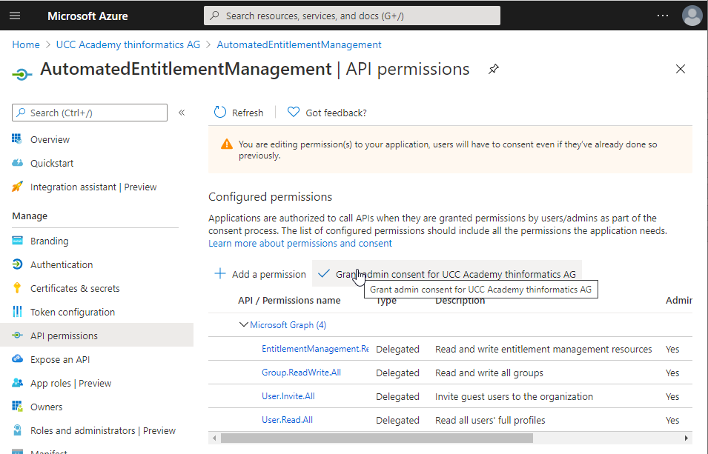
Task: Click the Quickstart cloud icon
Action: click(x=17, y=163)
